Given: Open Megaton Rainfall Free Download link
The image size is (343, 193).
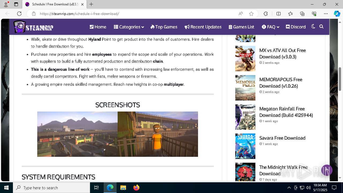Looking at the screenshot, I should pyautogui.click(x=286, y=112).
